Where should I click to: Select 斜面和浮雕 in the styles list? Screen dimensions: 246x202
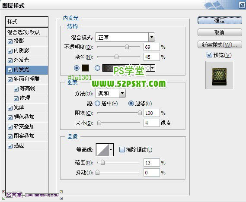[27, 79]
